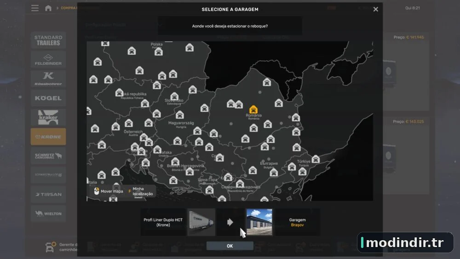Select Kässbohrer trailer brand
This screenshot has width=460, height=259.
48,79
